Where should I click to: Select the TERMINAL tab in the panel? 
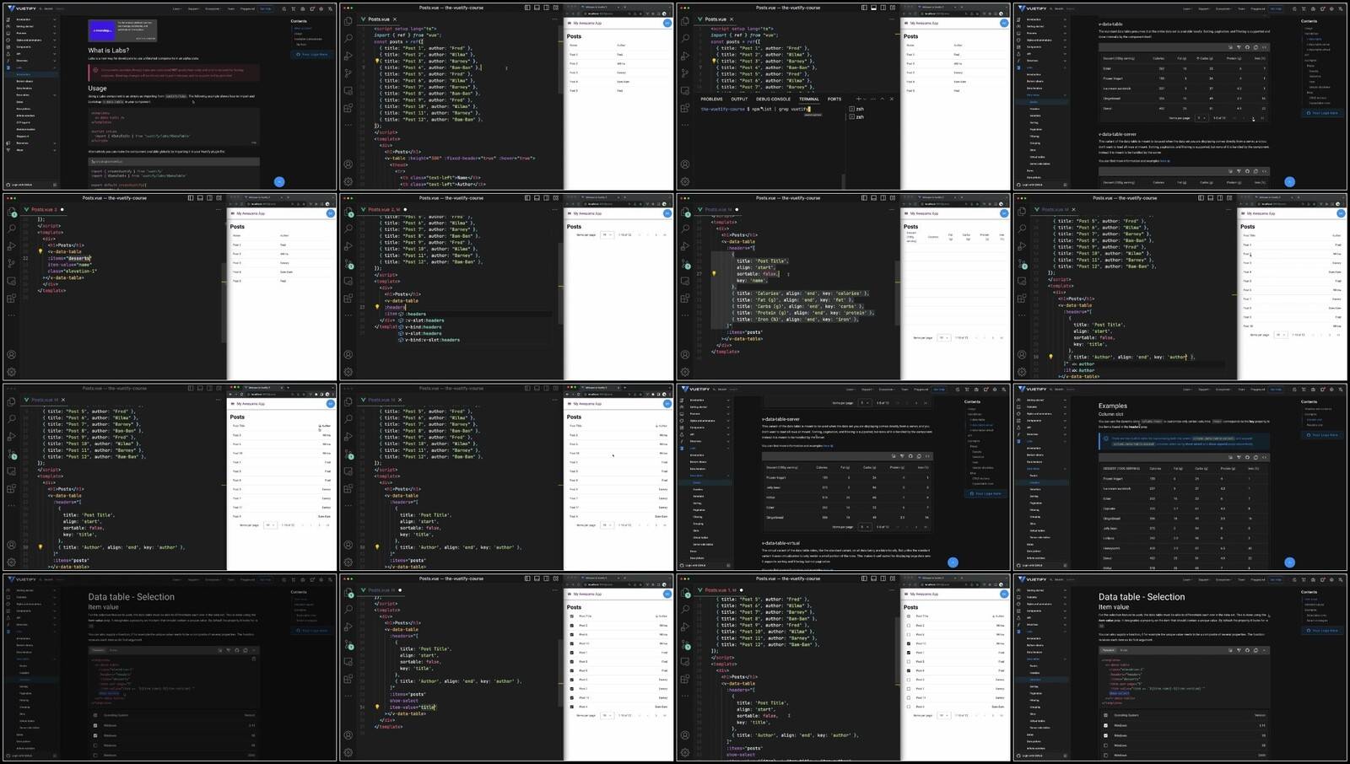coord(809,99)
